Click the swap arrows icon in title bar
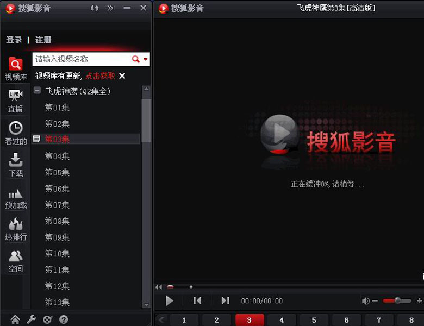Screen dimensions: 424x326 coord(95,8)
